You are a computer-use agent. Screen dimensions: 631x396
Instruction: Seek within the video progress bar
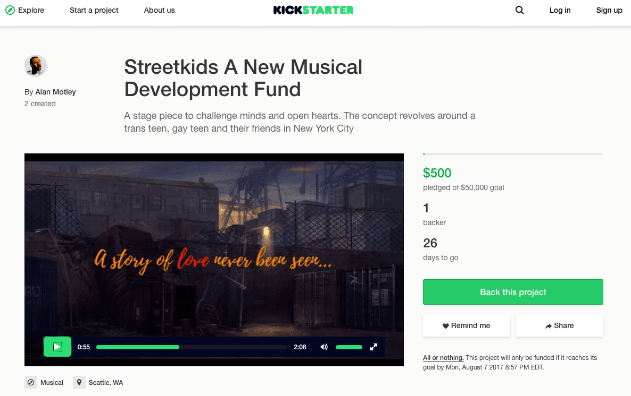[x=192, y=347]
